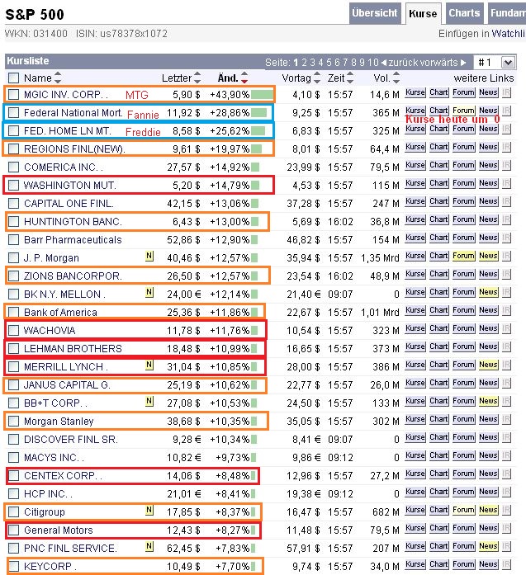The image size is (526, 575).
Task: Click the N news marker beside MERRILL LYNCH
Action: 149,365
